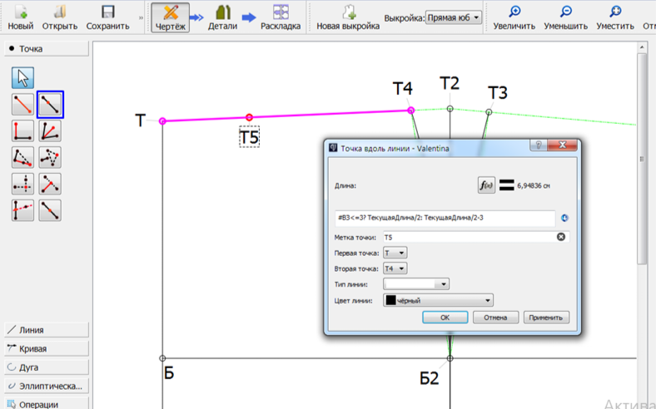Click the Открыть toolbar icon
656x409 pixels.
pyautogui.click(x=60, y=12)
